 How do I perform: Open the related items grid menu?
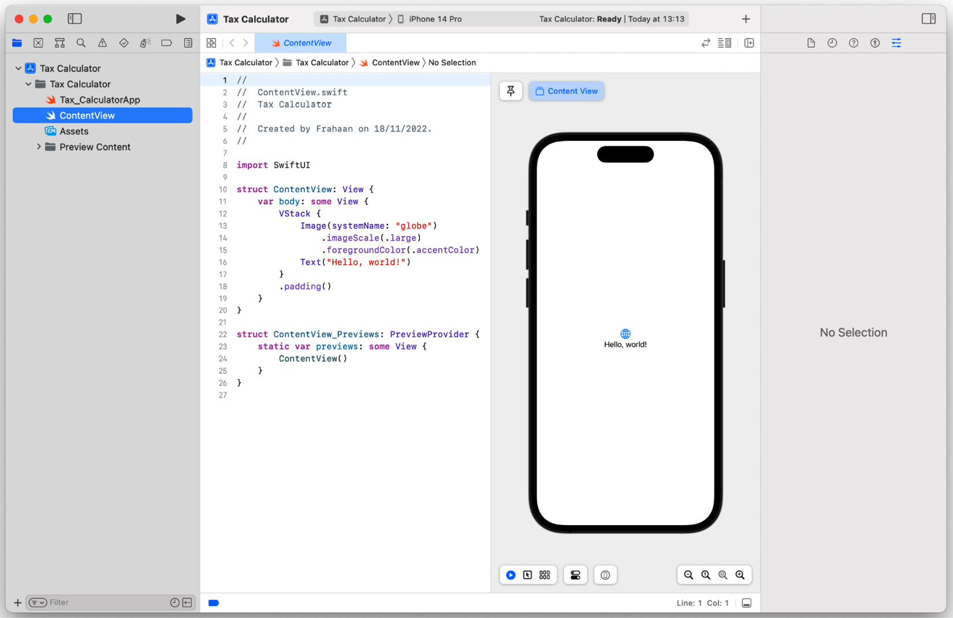tap(211, 43)
